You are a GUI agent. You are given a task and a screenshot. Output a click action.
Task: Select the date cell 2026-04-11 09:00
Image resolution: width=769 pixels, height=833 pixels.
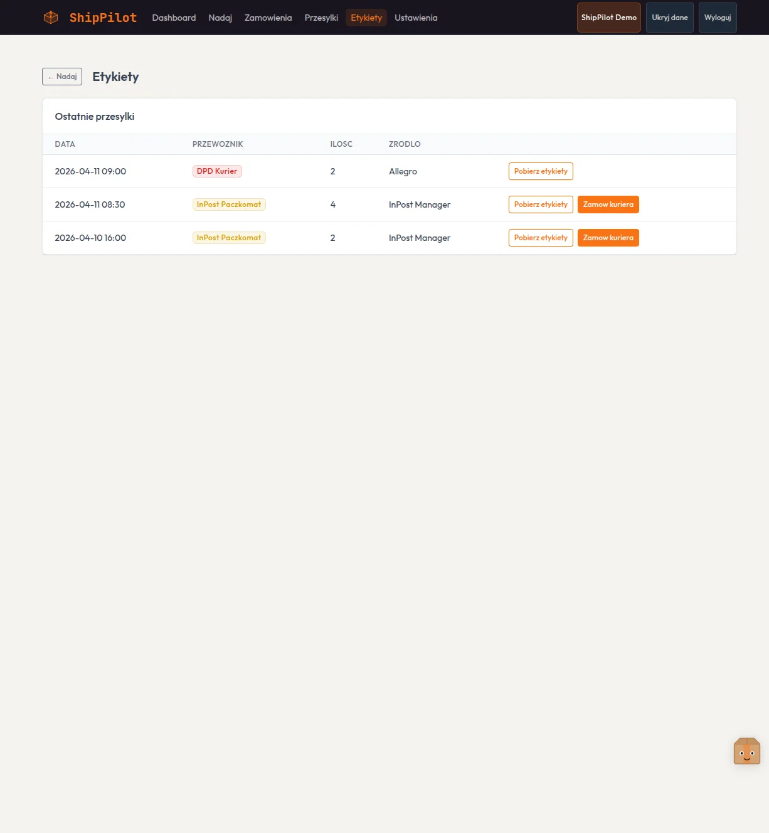pyautogui.click(x=90, y=171)
